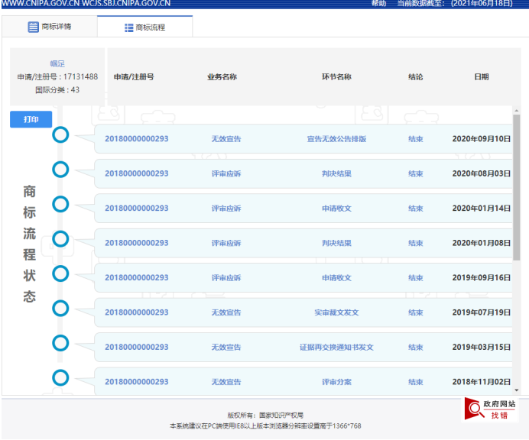Click the date 2020年09月10日
This screenshot has width=529, height=440.
[482, 139]
